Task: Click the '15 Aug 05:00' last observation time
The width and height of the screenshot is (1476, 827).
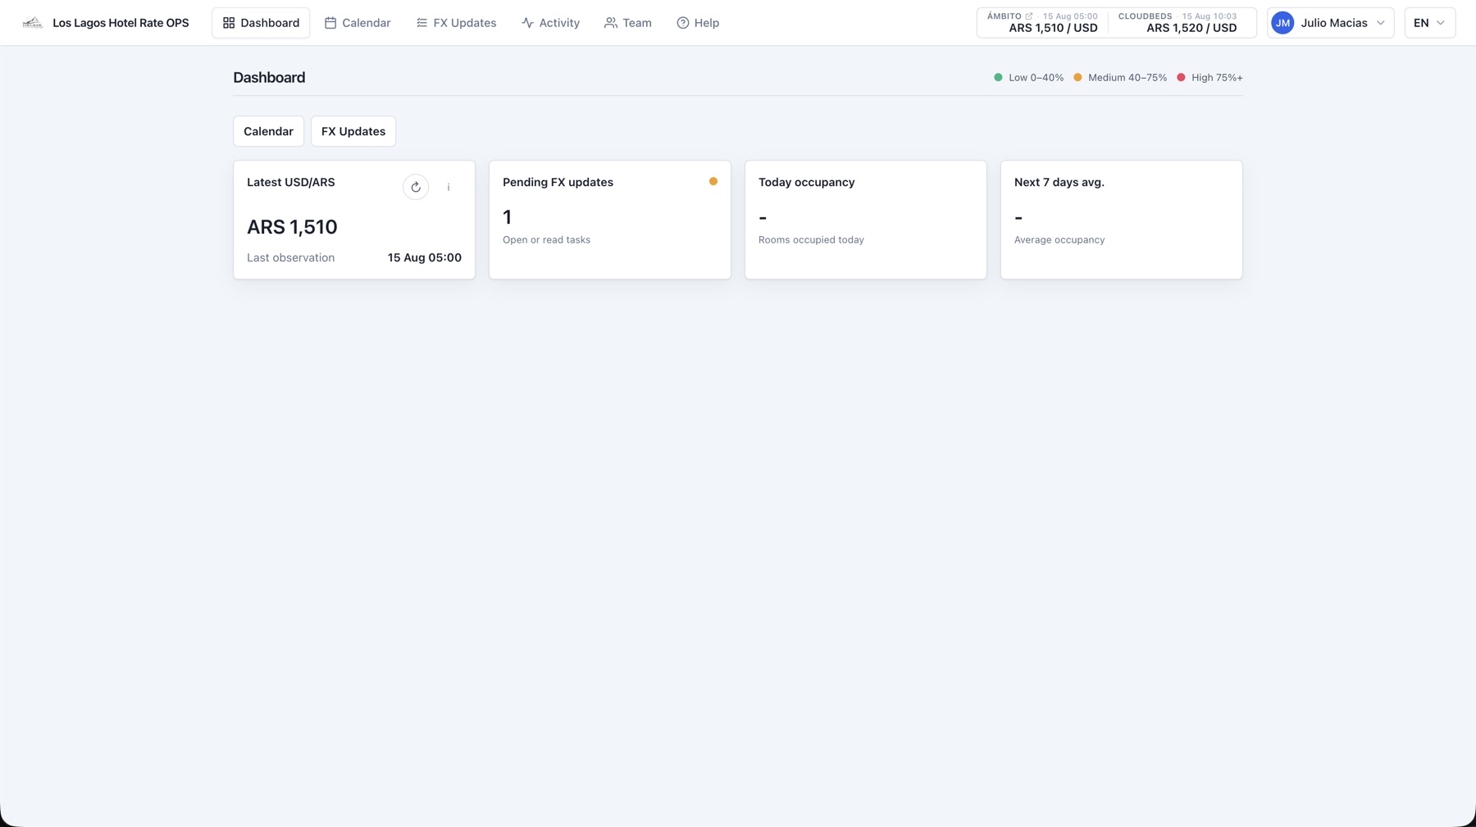Action: click(425, 257)
